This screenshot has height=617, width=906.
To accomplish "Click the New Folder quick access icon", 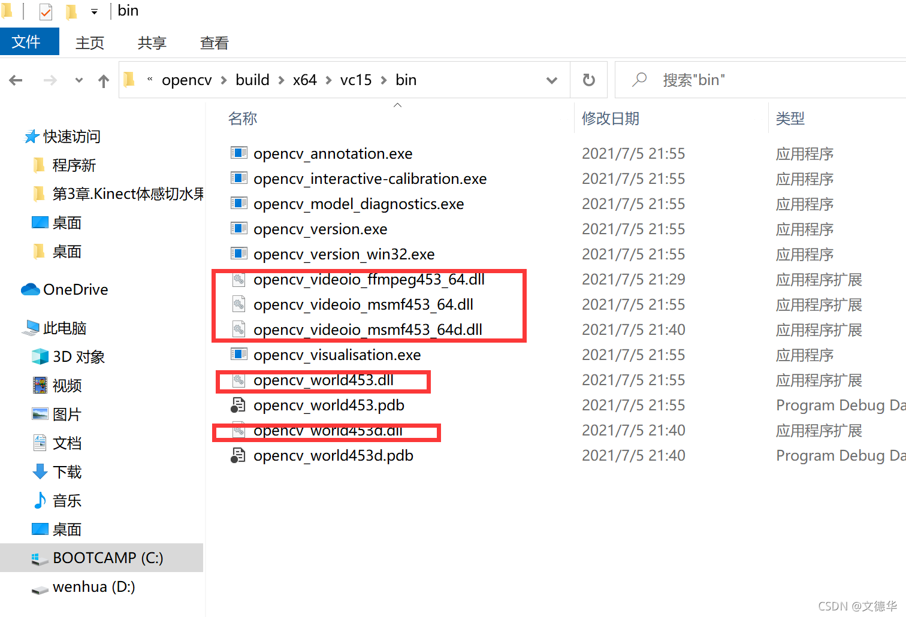I will tap(71, 11).
